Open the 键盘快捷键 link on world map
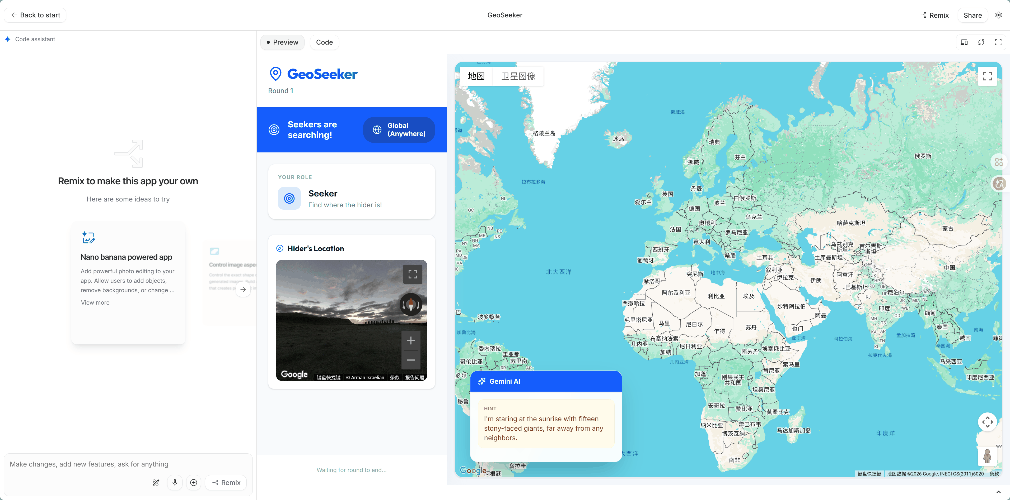This screenshot has height=500, width=1010. (869, 474)
